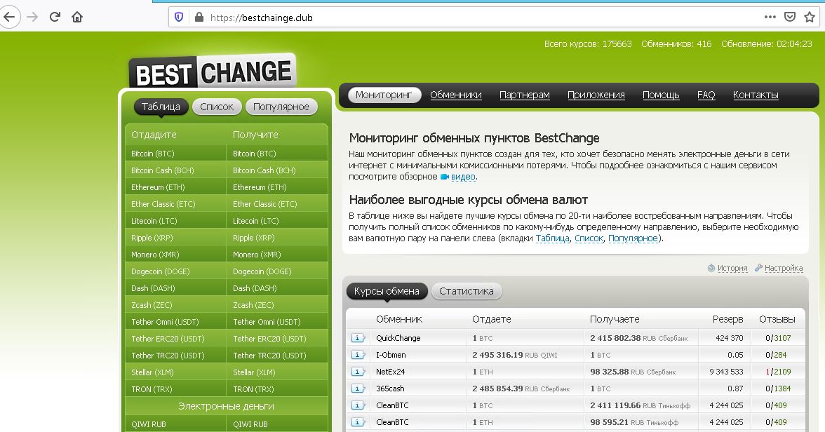Screen dimensions: 825x432
Task: Open info icon for I-Obmen row
Action: 358,355
